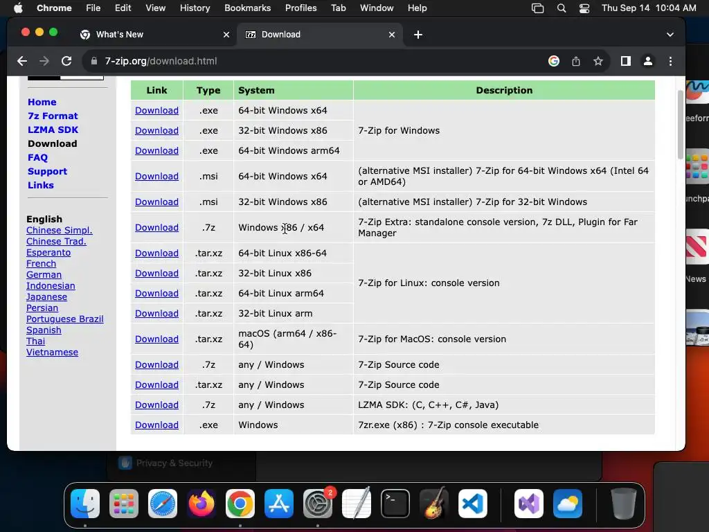The image size is (709, 532).
Task: Download 7zr.exe console executable
Action: (x=156, y=425)
